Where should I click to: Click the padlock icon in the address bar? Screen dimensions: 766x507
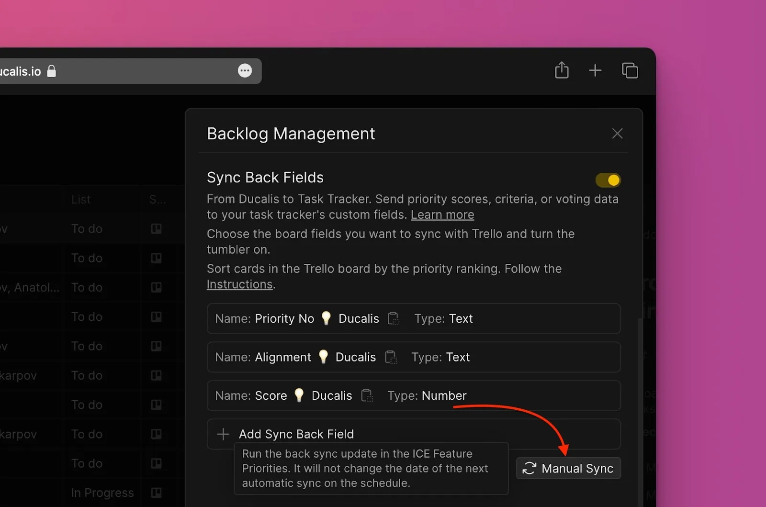pyautogui.click(x=51, y=71)
